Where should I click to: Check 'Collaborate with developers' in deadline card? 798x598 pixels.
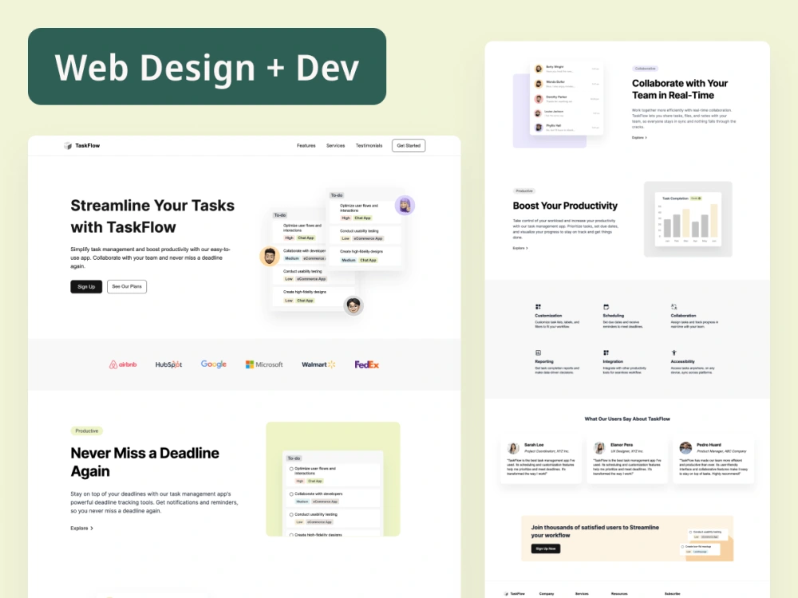[x=291, y=494]
